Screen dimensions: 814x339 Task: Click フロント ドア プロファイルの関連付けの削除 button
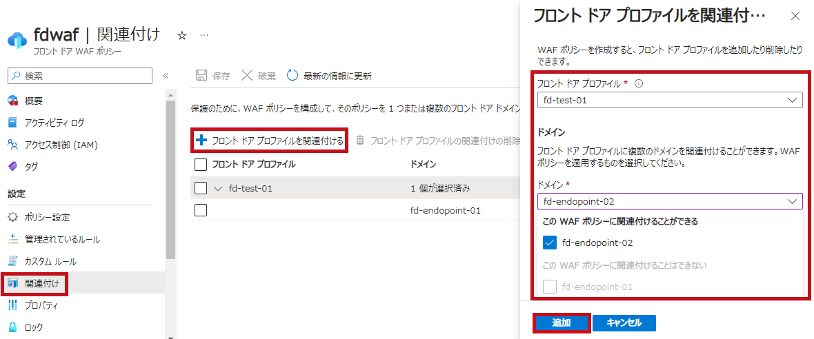click(437, 140)
